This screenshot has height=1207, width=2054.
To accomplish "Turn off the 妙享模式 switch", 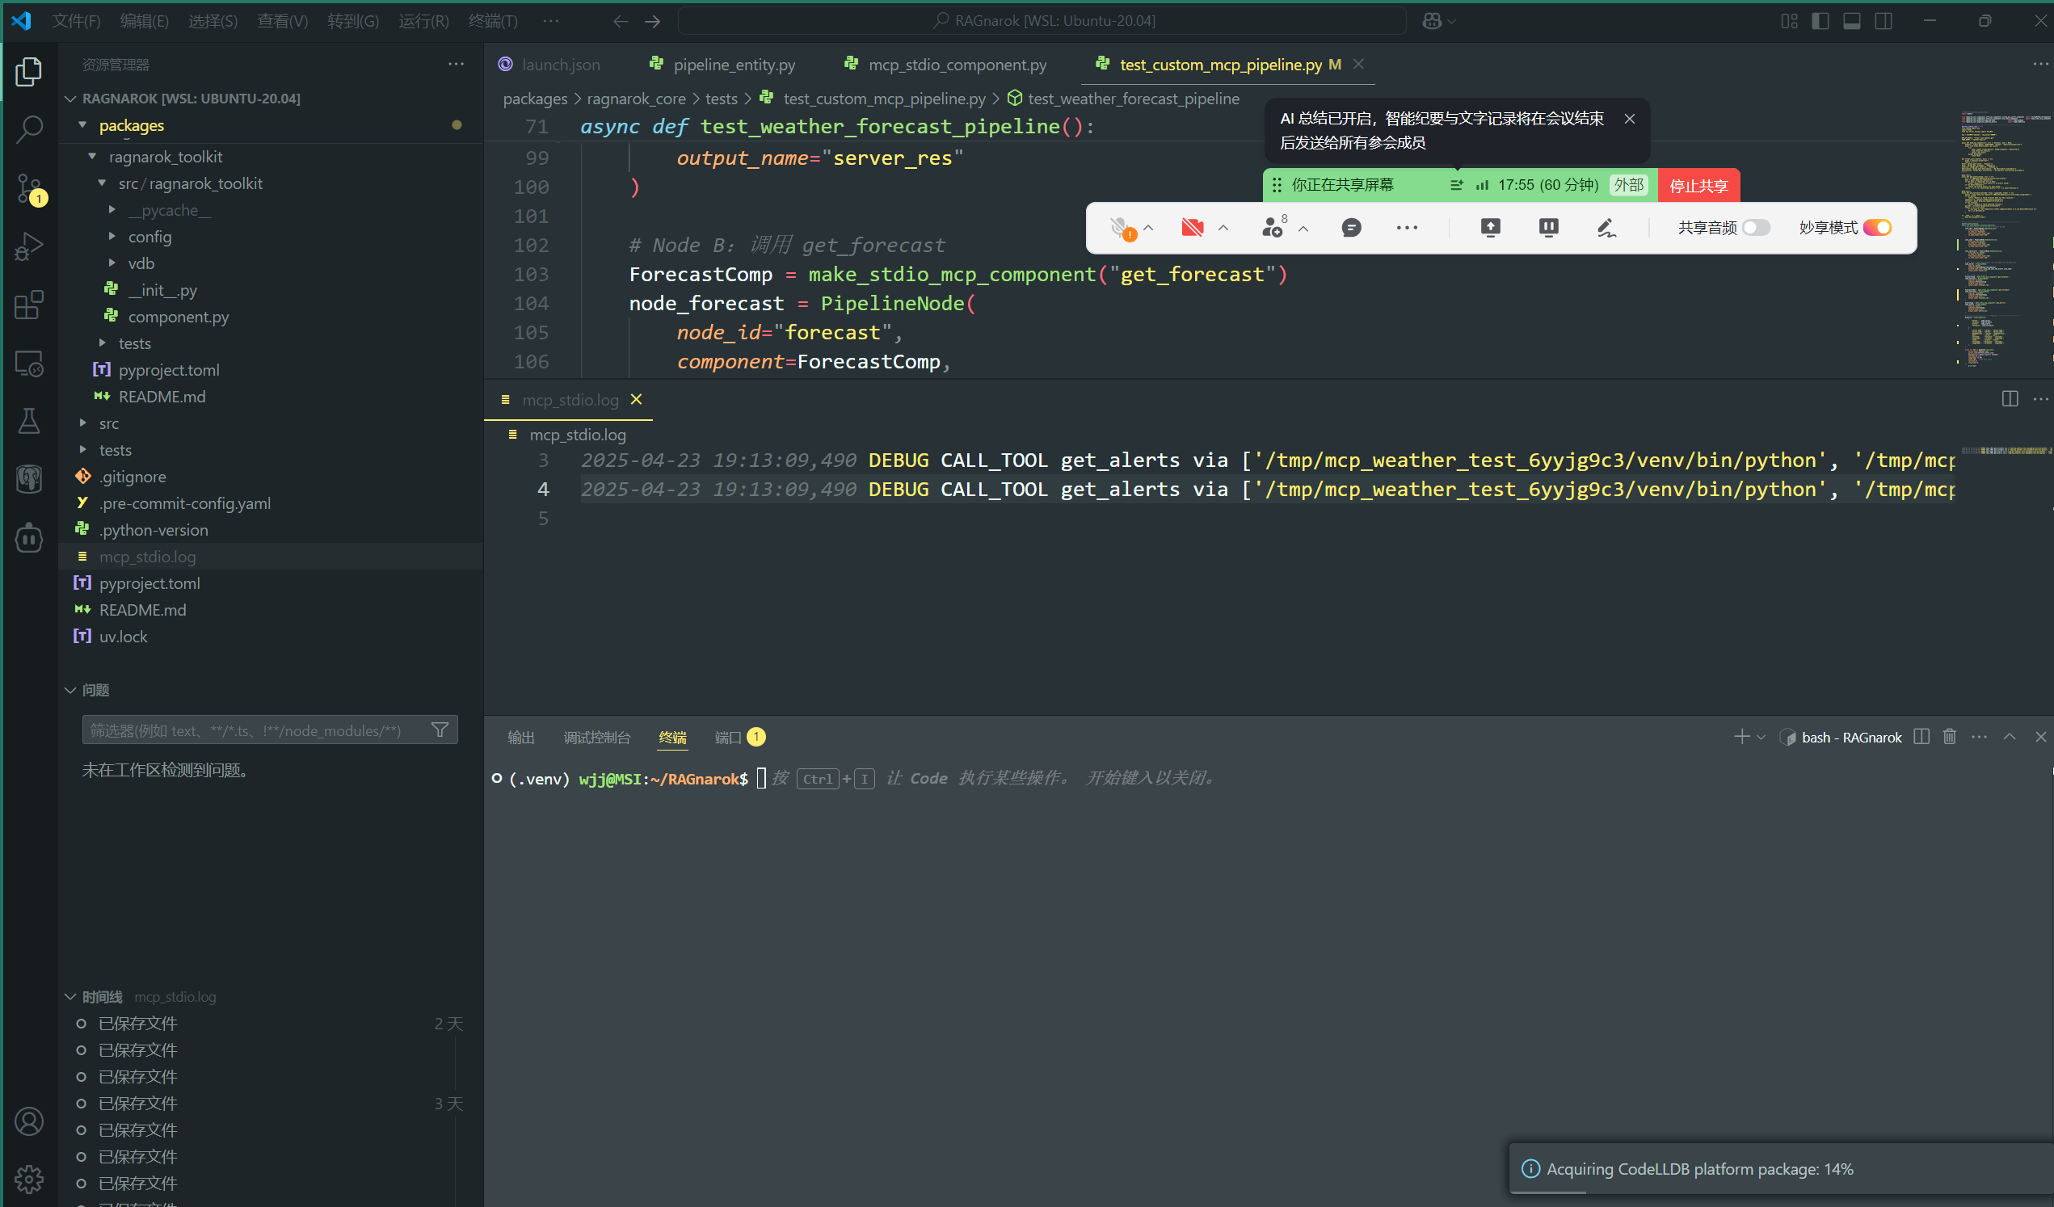I will pyautogui.click(x=1877, y=228).
